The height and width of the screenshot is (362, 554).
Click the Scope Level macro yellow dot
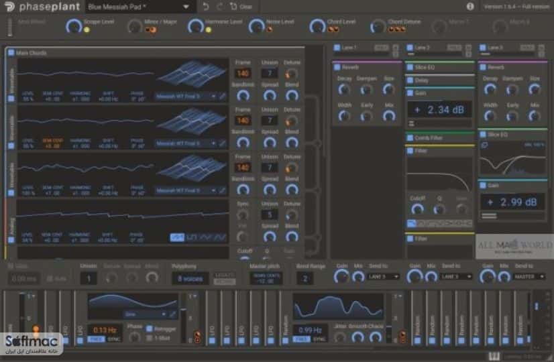(x=87, y=30)
